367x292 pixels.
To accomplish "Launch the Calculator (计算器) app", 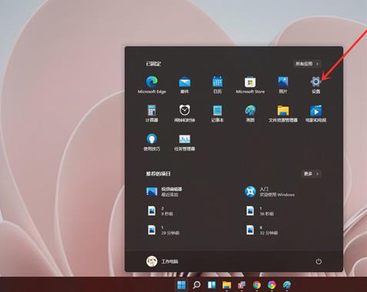I will 152,114.
